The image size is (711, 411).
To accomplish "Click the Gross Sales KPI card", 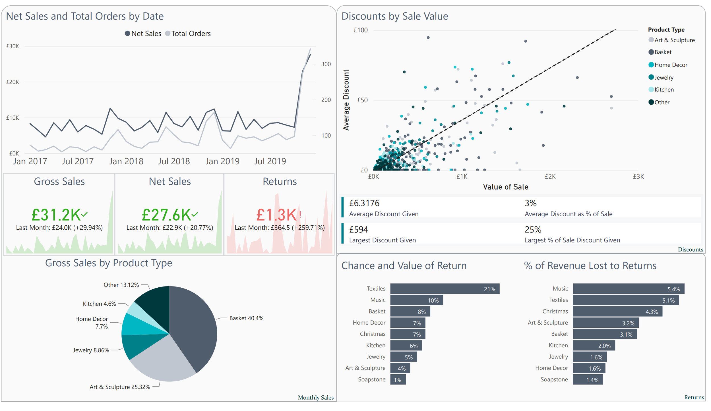I will [59, 215].
